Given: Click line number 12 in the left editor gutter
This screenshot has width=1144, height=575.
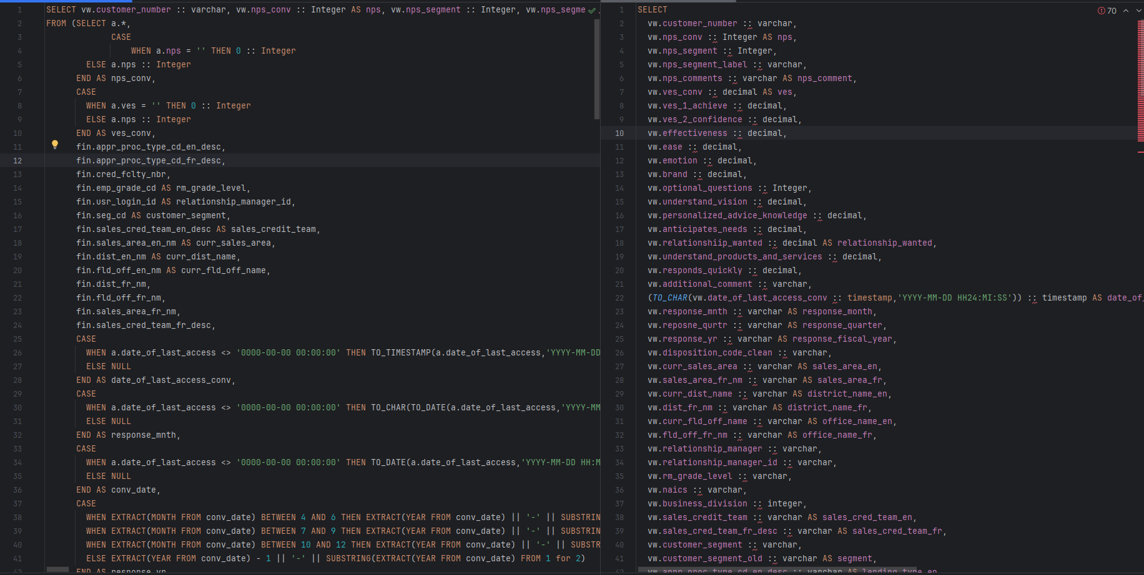Looking at the screenshot, I should pyautogui.click(x=17, y=161).
